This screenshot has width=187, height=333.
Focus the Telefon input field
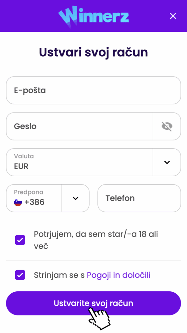pyautogui.click(x=139, y=198)
